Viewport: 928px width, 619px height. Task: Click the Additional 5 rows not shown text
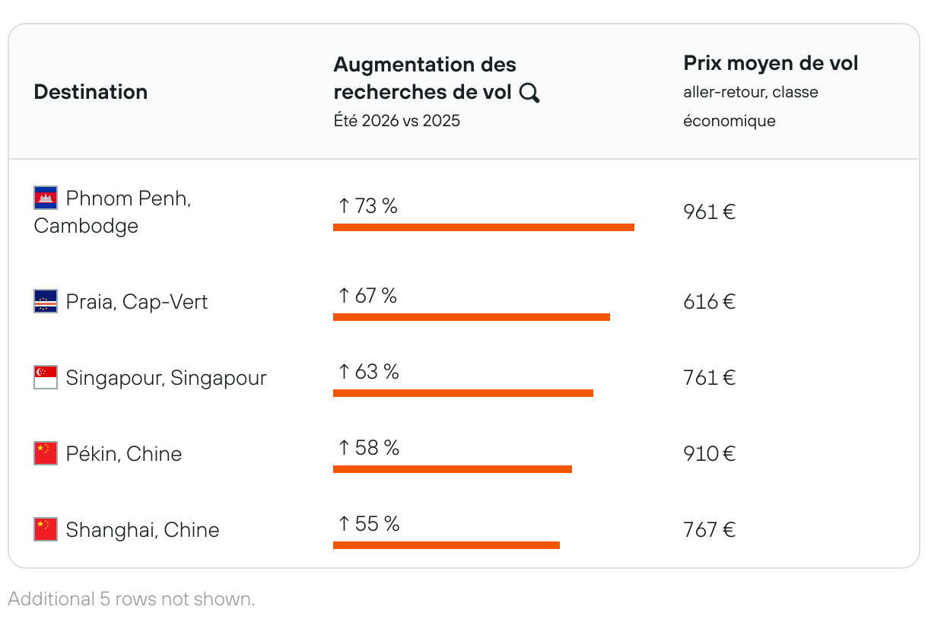pos(132,599)
